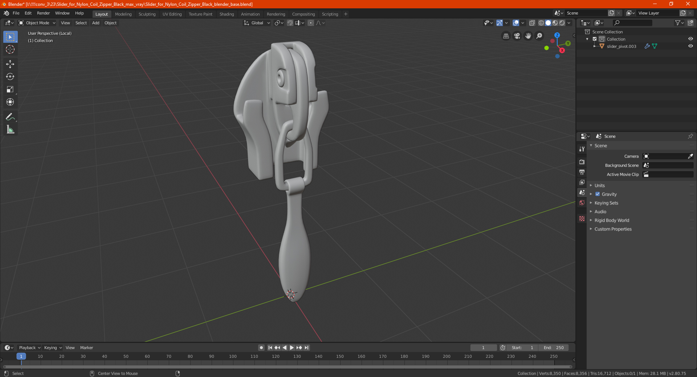Open the outliner filter dropdown
This screenshot has height=377, width=697.
(679, 23)
